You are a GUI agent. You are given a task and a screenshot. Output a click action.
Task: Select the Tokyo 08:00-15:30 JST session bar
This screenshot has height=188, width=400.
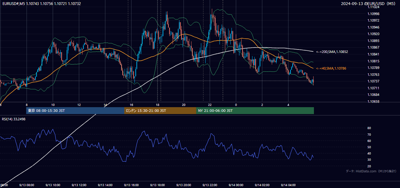click(x=75, y=111)
